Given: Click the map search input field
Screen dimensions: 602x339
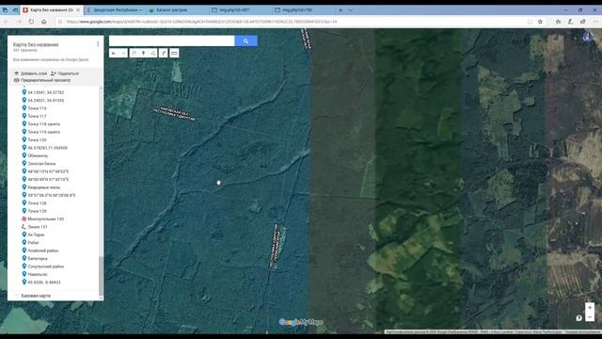Looking at the screenshot, I should coord(171,40).
